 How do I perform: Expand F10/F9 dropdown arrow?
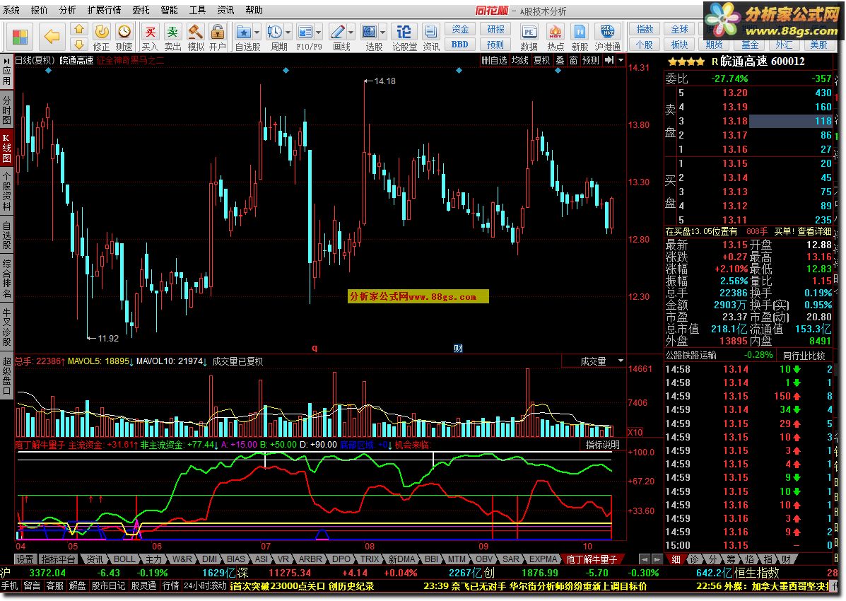tap(319, 33)
